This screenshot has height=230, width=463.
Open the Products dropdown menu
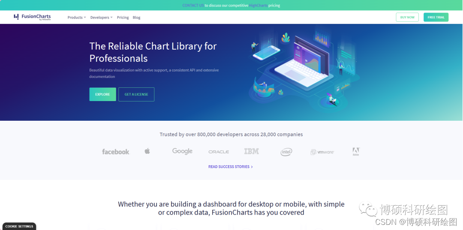pos(77,18)
